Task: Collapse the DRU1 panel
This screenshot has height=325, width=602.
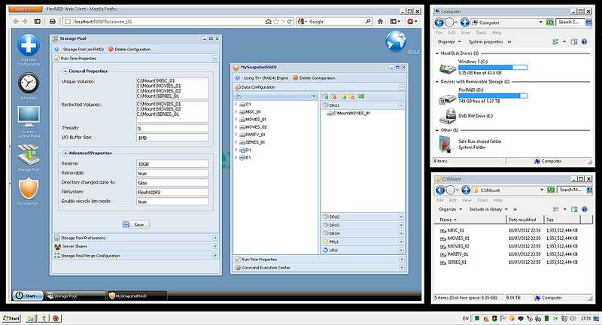Action: coord(401,105)
